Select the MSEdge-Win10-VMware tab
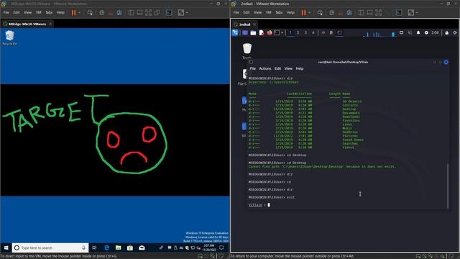460x259 pixels. [27, 24]
